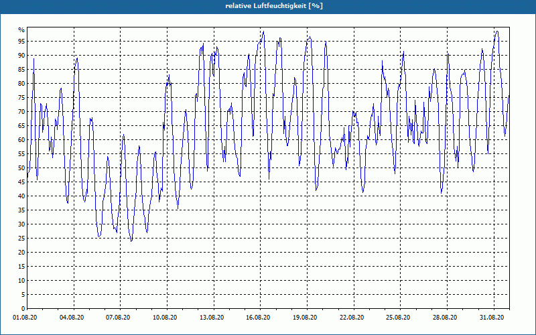Select the x-axis date label 28.08.20

pyautogui.click(x=445, y=318)
